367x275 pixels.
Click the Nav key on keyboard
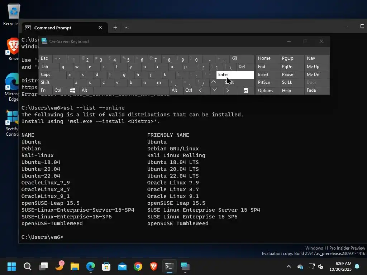click(317, 58)
